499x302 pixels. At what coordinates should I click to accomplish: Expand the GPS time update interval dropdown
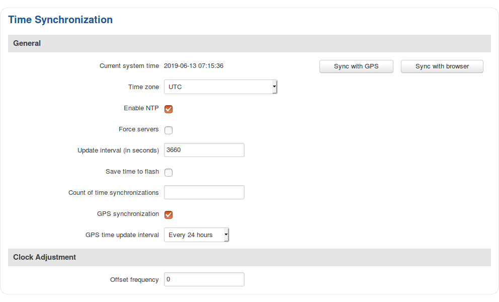196,235
